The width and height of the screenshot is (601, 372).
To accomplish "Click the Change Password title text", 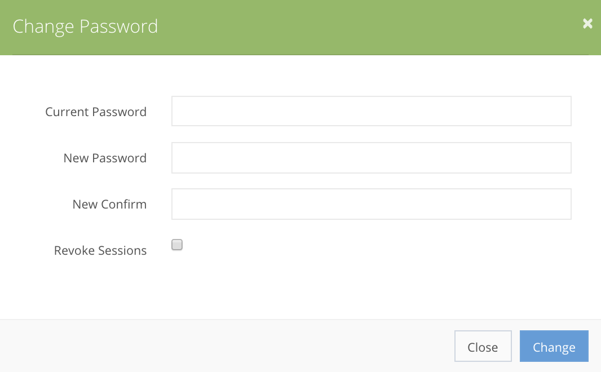I will pos(85,26).
